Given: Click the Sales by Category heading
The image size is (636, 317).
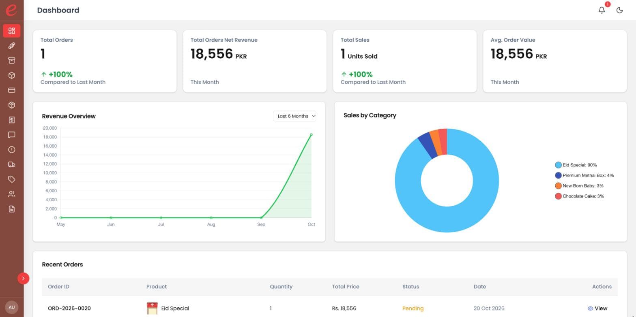Looking at the screenshot, I should pyautogui.click(x=370, y=115).
